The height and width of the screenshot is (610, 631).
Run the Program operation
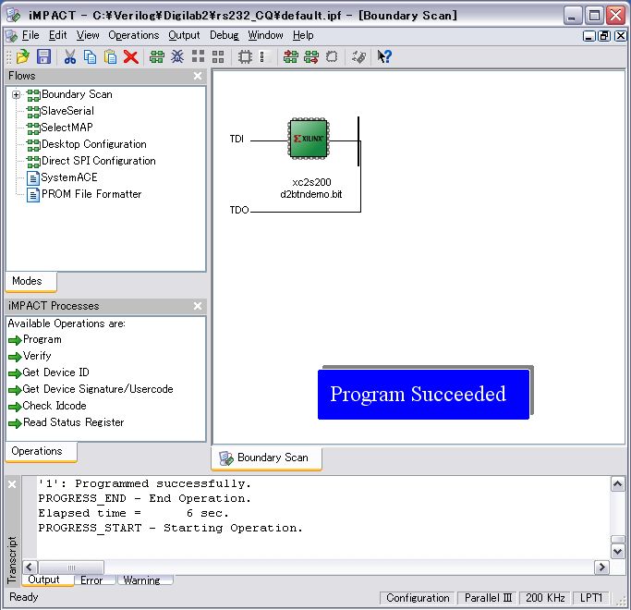pos(42,339)
